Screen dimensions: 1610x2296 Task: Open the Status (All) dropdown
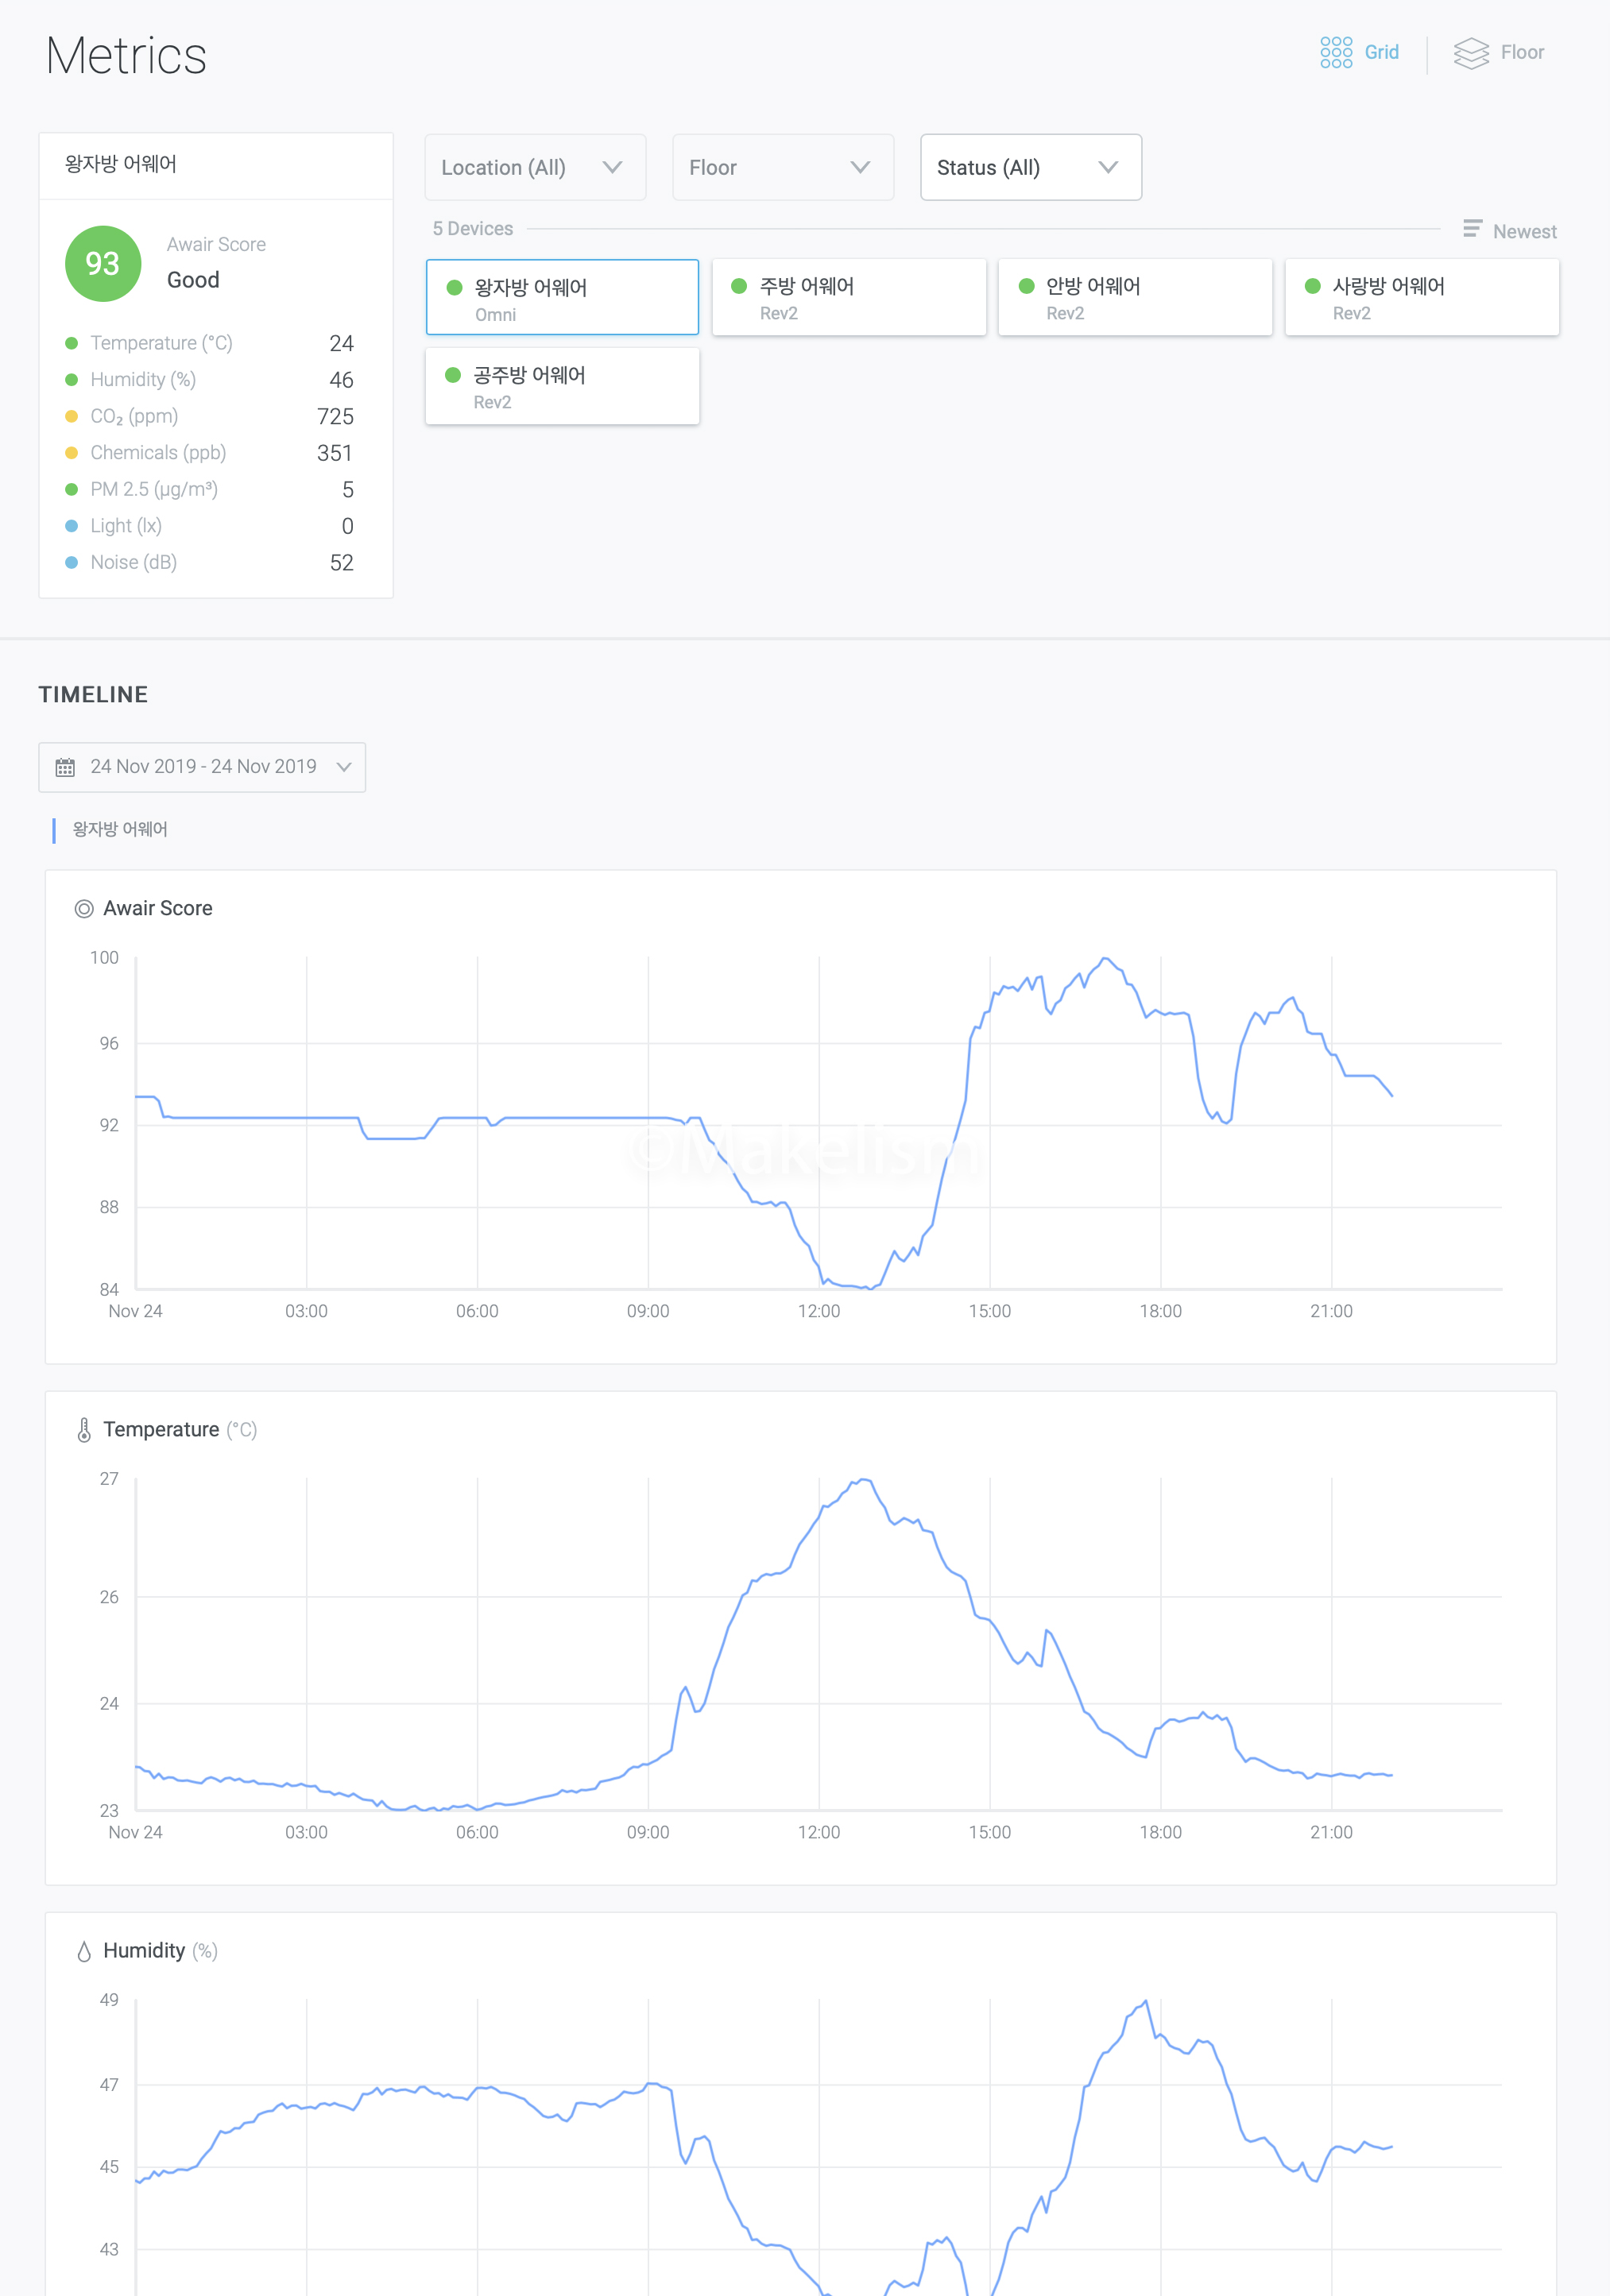pos(1030,167)
